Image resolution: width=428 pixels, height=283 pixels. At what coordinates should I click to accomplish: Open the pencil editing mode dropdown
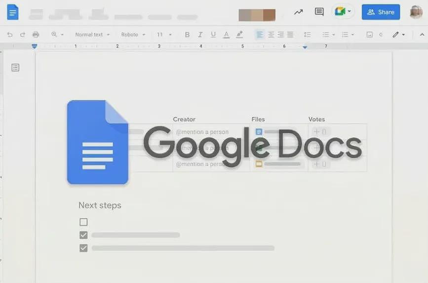(x=398, y=35)
